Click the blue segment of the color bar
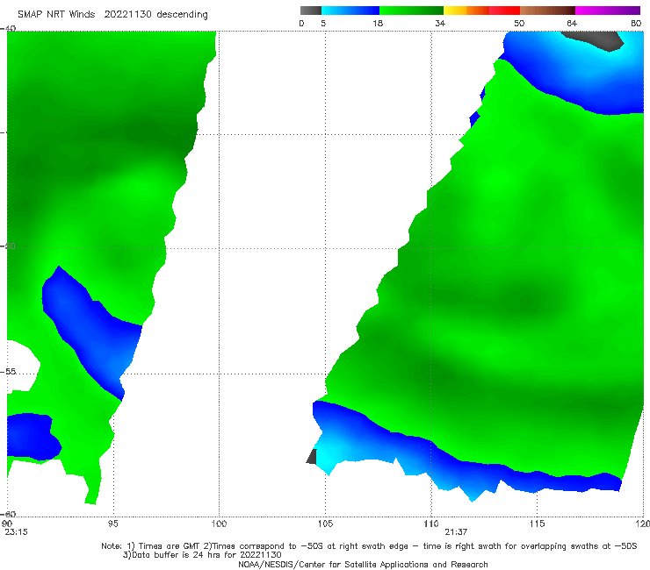The height and width of the screenshot is (570, 650). tap(350, 11)
